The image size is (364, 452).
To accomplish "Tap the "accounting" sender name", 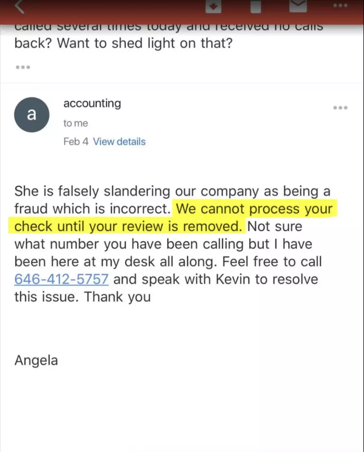I will [92, 103].
